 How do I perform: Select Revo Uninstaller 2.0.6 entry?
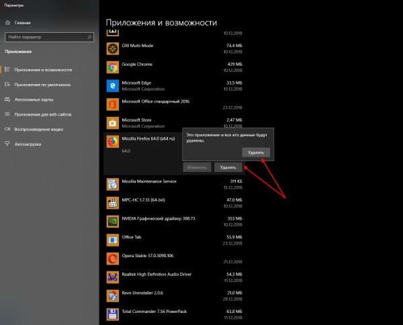(x=142, y=293)
